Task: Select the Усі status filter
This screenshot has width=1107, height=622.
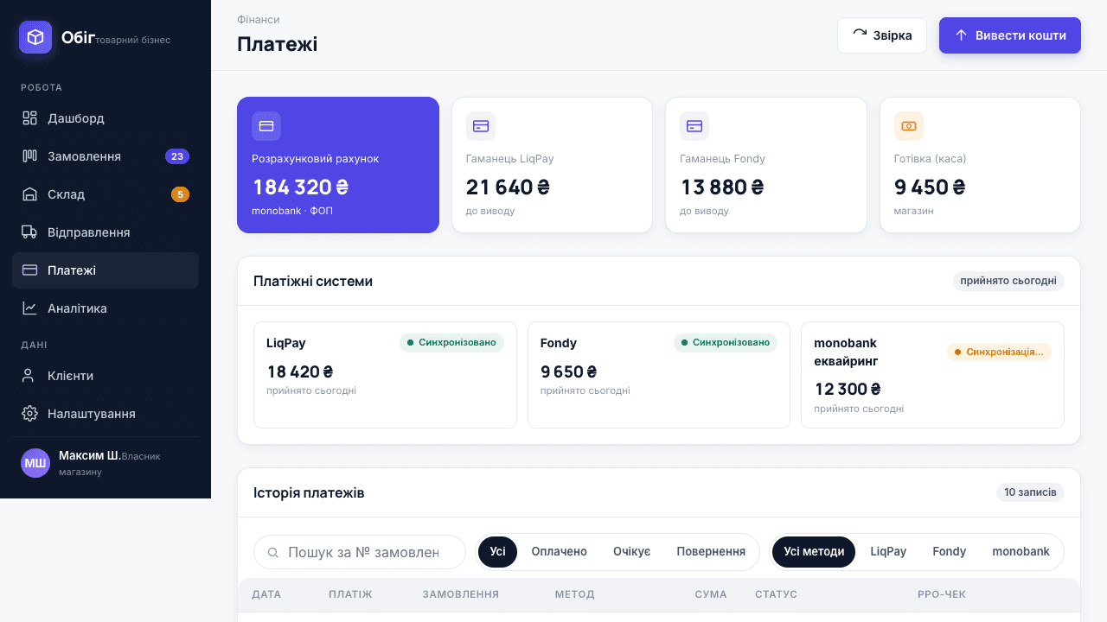Action: pos(498,552)
